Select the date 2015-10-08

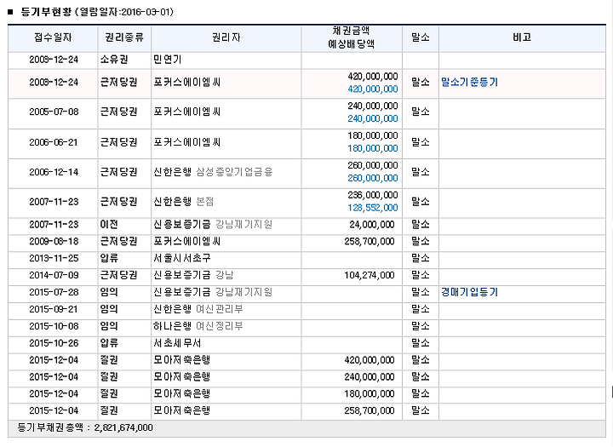54,326
